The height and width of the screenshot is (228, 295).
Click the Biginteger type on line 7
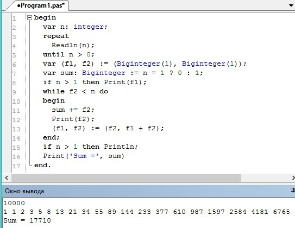point(103,73)
